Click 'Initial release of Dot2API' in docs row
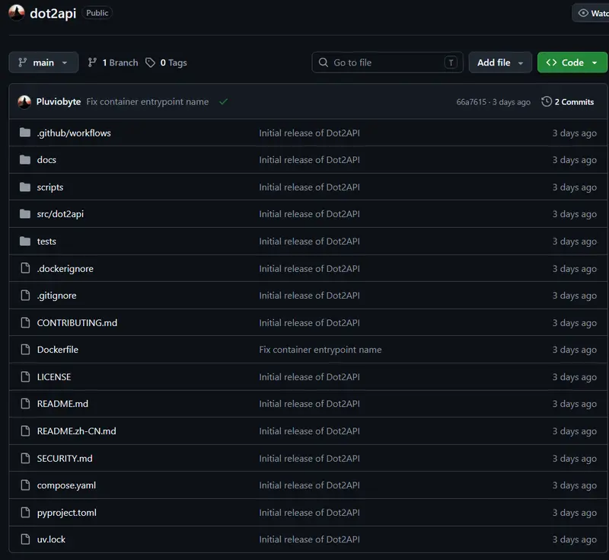 pos(310,160)
